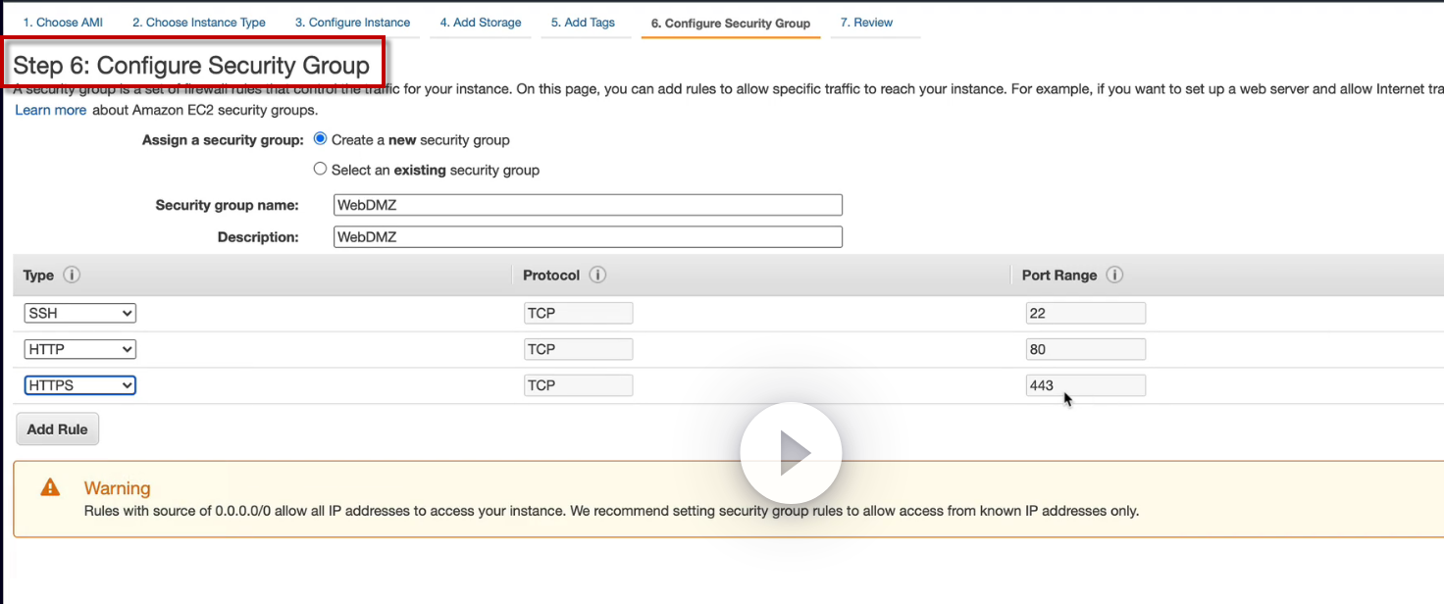Open the HTTP type dropdown

coord(80,349)
